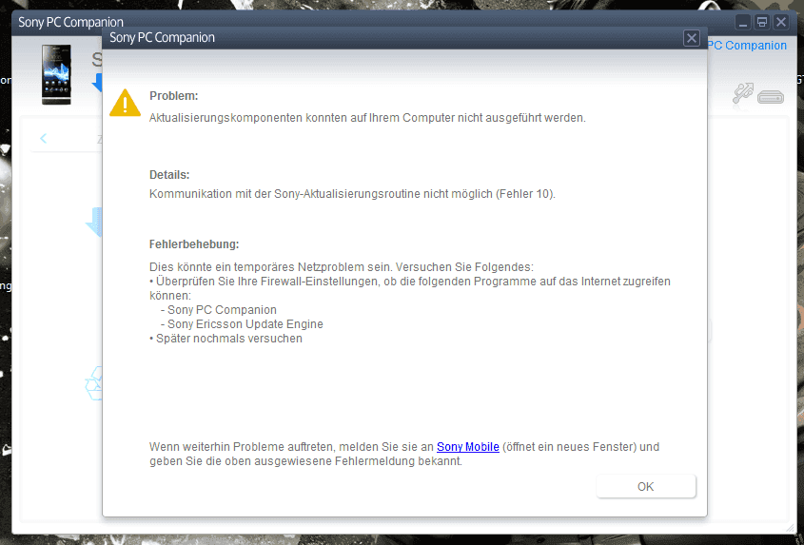Click the 'Fehlerbehebung:' heading text
This screenshot has height=545, width=804.
pos(194,244)
